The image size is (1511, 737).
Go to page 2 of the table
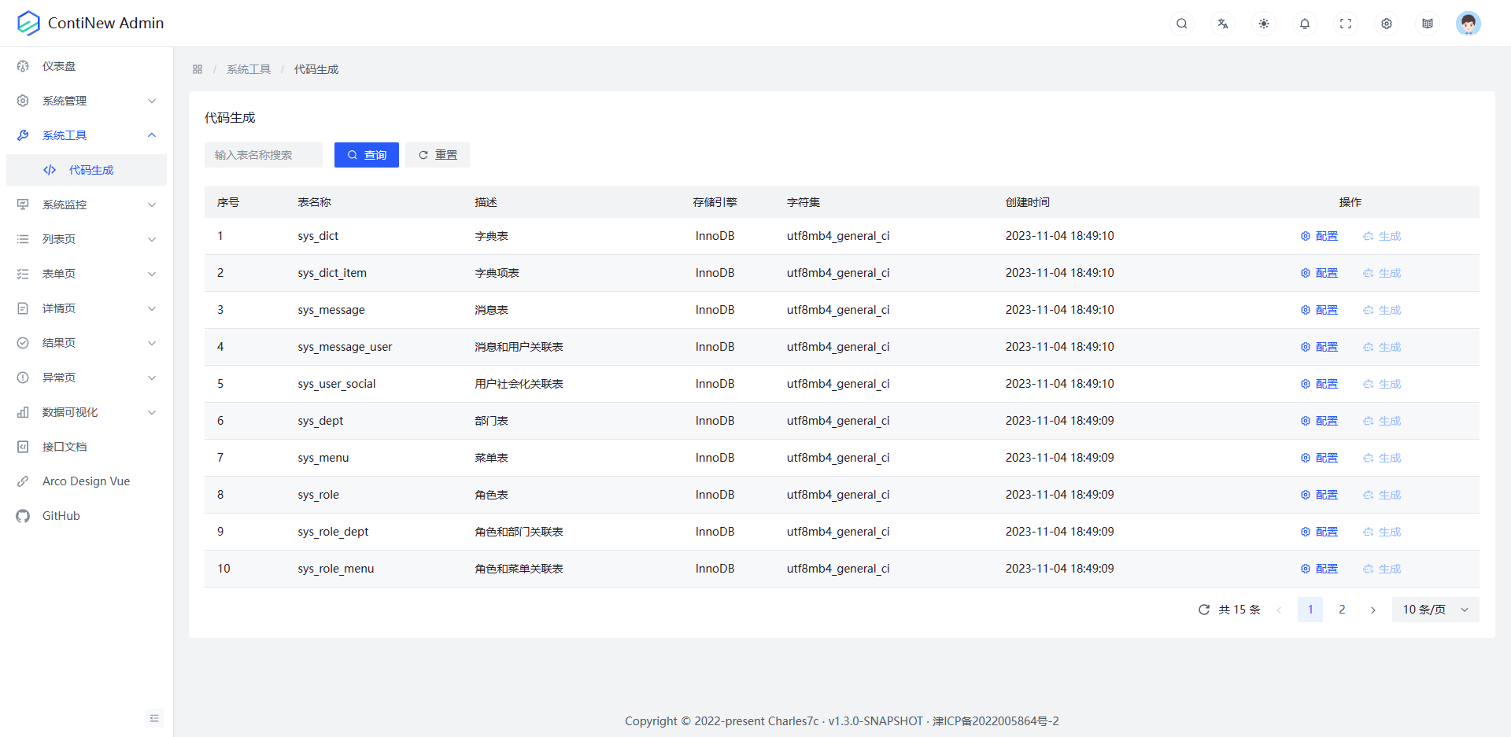click(x=1342, y=610)
